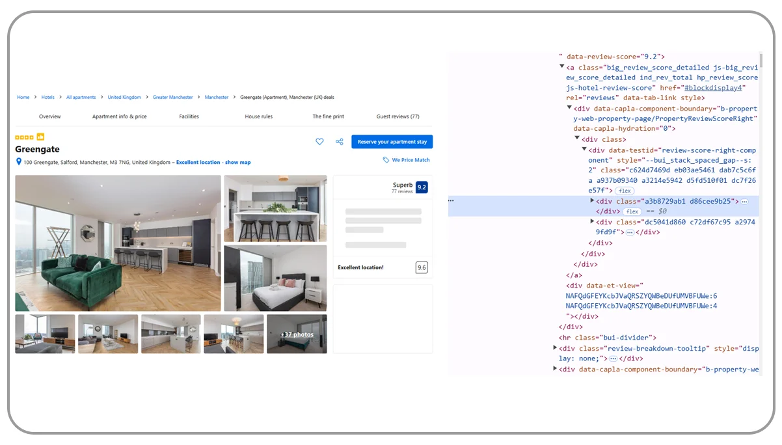The image size is (782, 445).
Task: Click Reserve your apartment stay button
Action: click(x=392, y=142)
